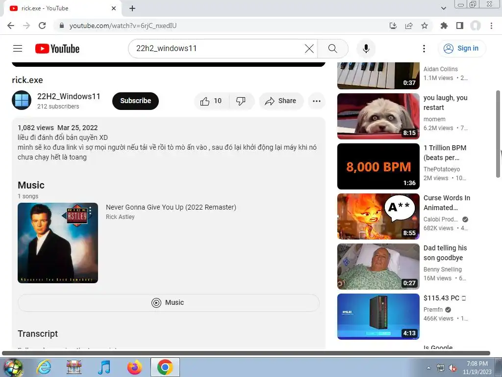Screen dimensions: 502x377
Task: Open more actions ellipsis under video
Action: (317, 101)
